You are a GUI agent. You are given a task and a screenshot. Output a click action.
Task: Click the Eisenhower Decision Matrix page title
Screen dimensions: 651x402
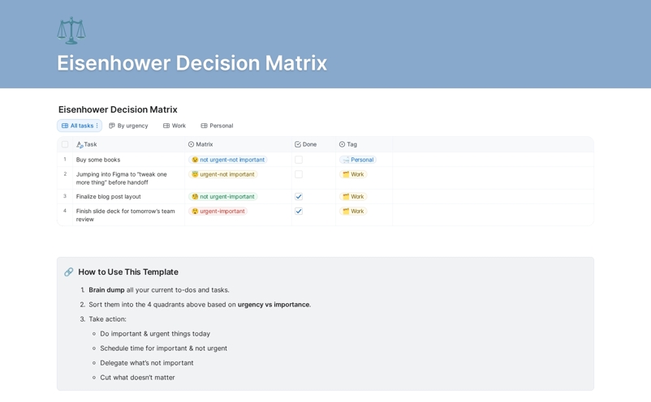[192, 63]
